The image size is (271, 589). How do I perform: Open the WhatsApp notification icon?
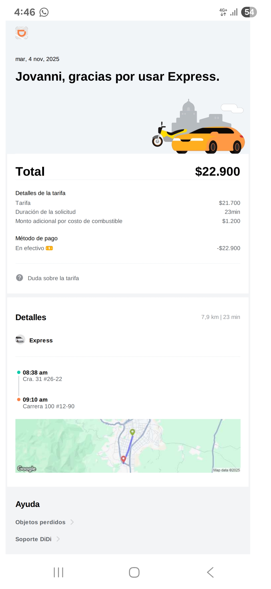click(x=44, y=12)
